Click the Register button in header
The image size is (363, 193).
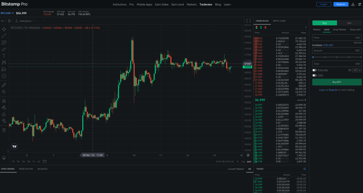[341, 4]
